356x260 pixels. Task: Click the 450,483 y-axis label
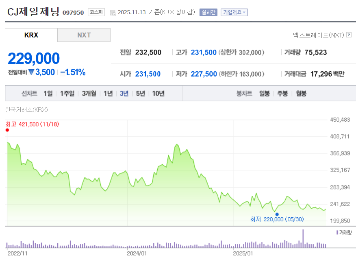(340, 120)
